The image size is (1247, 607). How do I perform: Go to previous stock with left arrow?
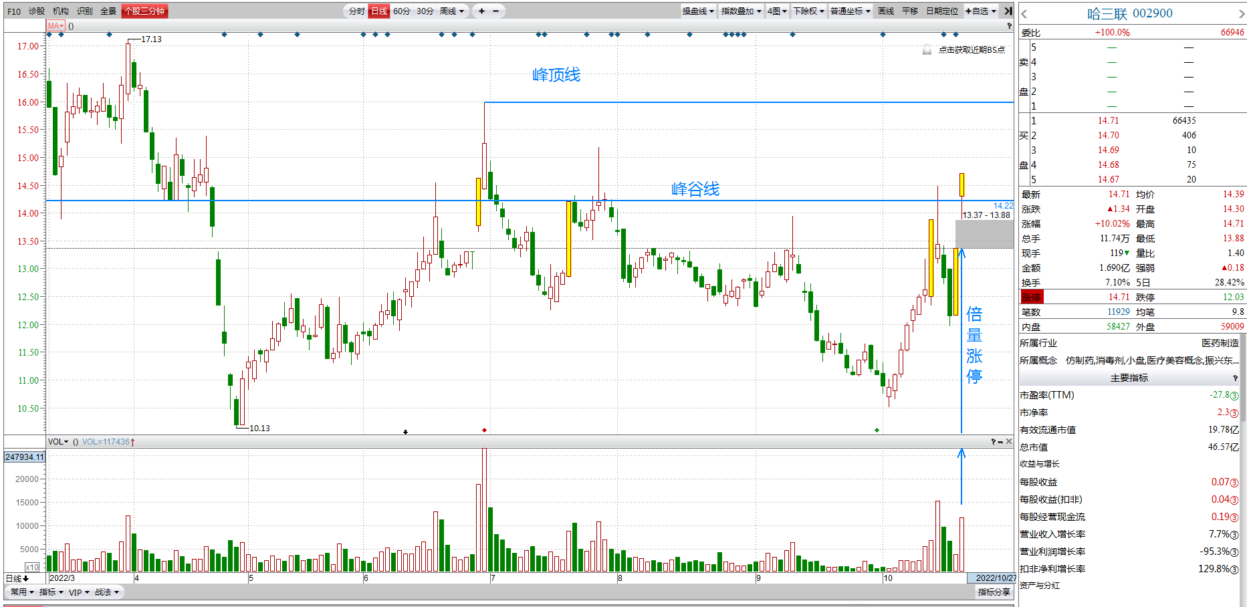[x=1024, y=13]
